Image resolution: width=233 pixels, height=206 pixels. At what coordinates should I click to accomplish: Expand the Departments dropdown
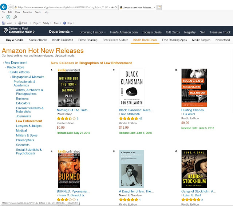pyautogui.click(x=61, y=32)
